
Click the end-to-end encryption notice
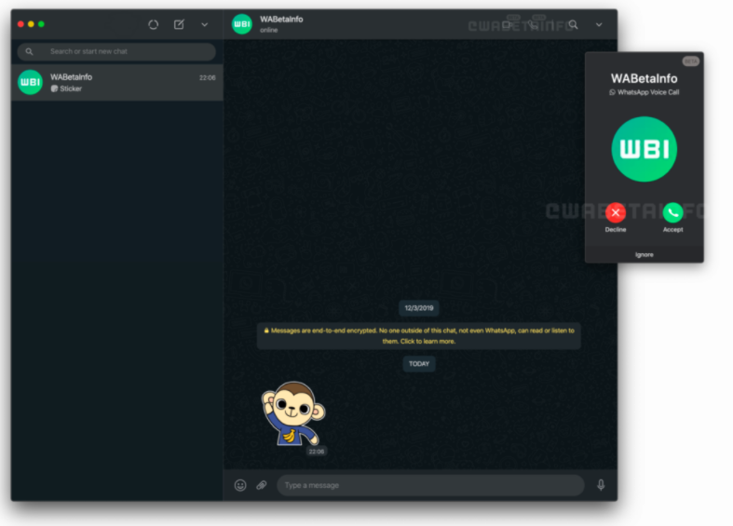[419, 335]
